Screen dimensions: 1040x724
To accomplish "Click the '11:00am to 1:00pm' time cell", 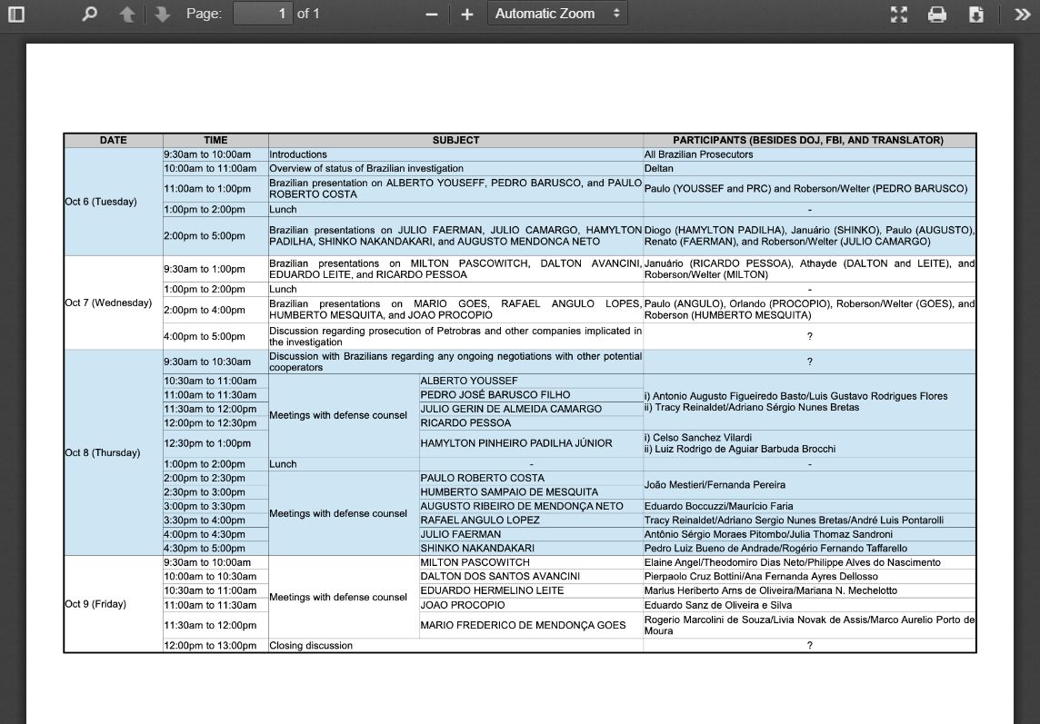I will click(215, 189).
